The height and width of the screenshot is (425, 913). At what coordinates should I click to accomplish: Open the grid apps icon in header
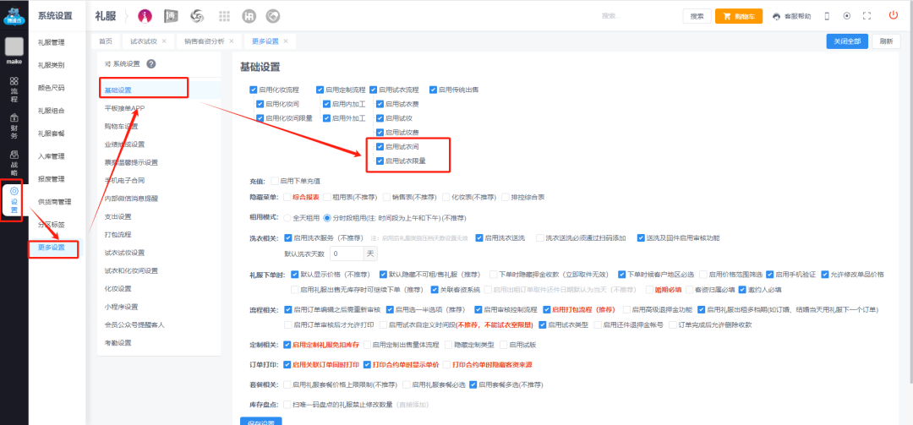tap(224, 16)
